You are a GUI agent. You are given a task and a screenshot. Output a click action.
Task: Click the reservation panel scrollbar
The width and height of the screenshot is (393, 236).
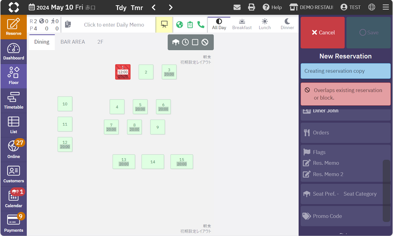click(x=386, y=190)
